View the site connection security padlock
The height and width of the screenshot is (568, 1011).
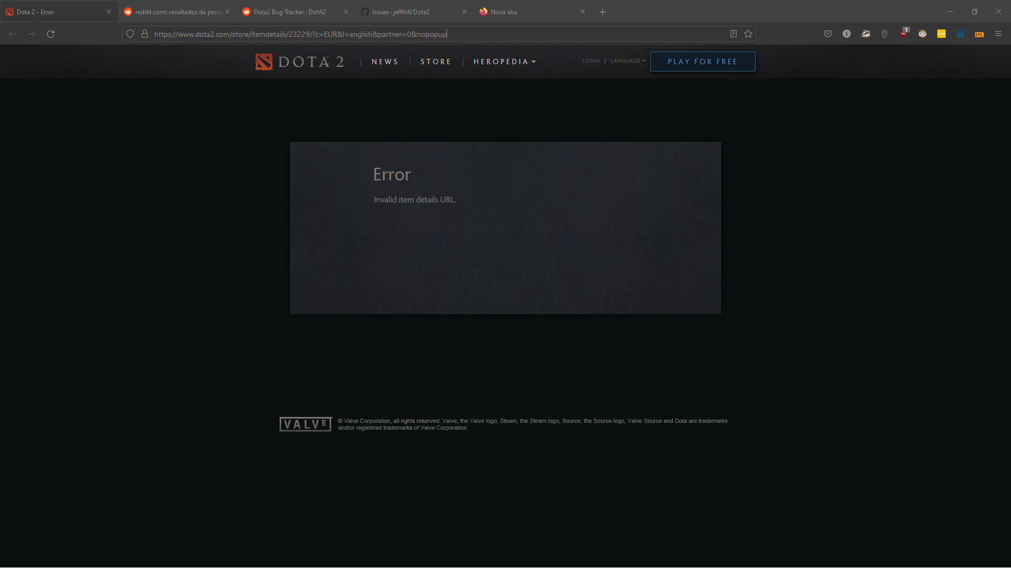pos(144,34)
